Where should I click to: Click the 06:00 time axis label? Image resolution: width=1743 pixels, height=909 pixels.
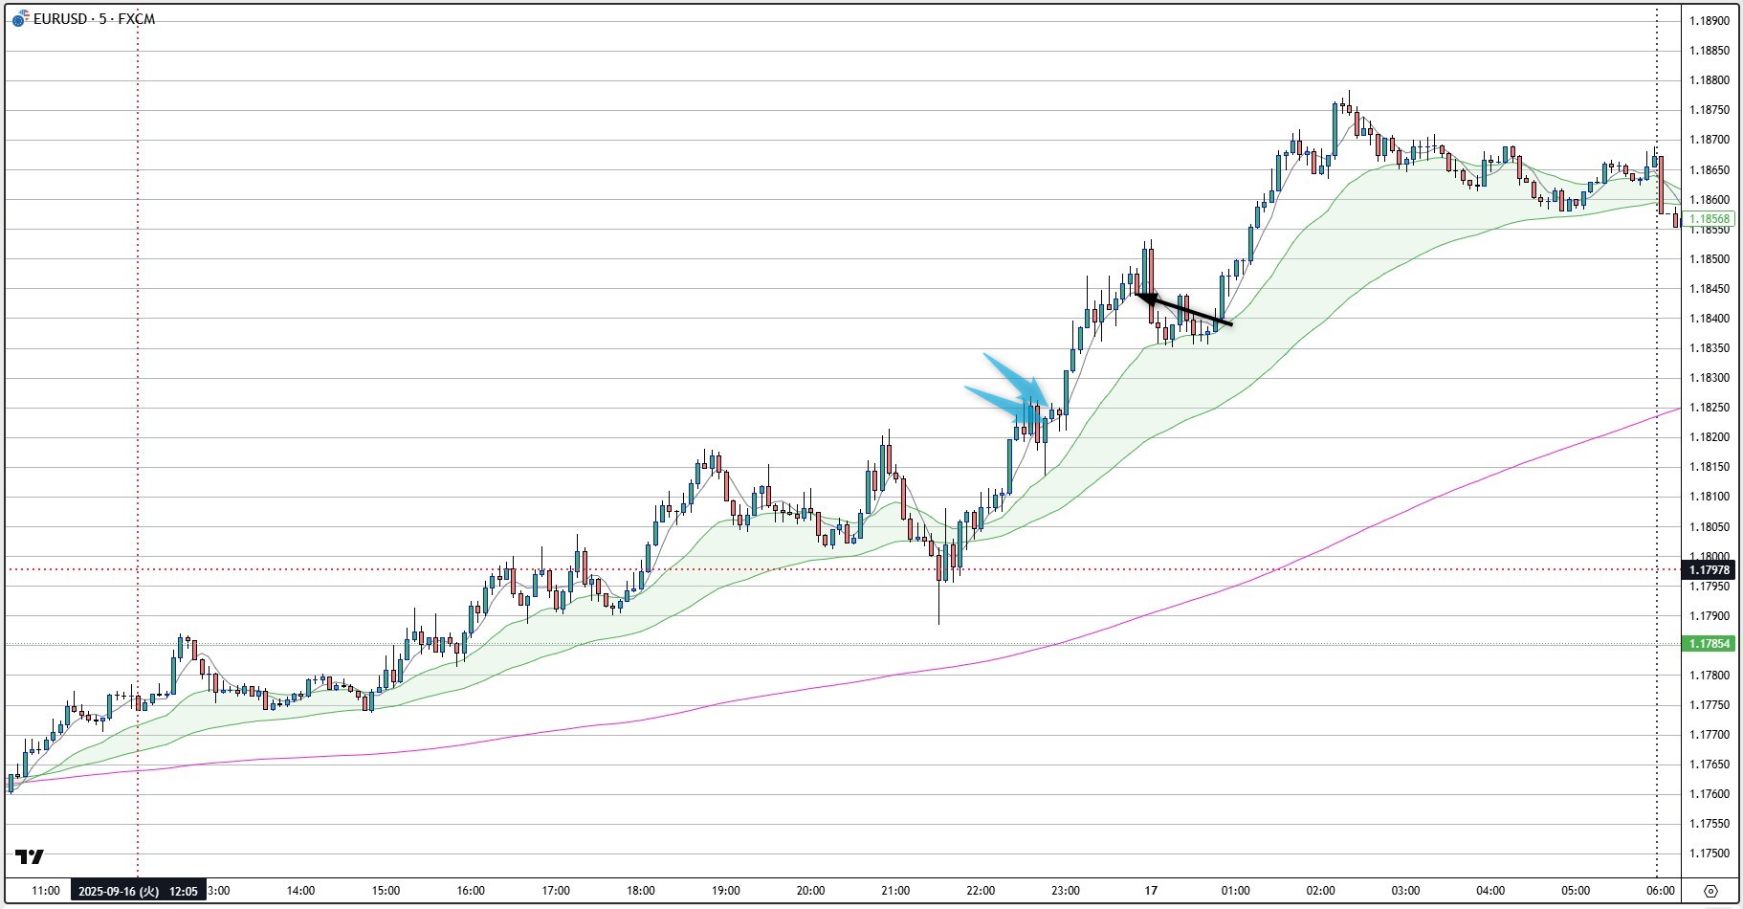[x=1660, y=891]
